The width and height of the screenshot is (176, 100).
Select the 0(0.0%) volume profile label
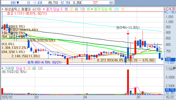(8, 44)
